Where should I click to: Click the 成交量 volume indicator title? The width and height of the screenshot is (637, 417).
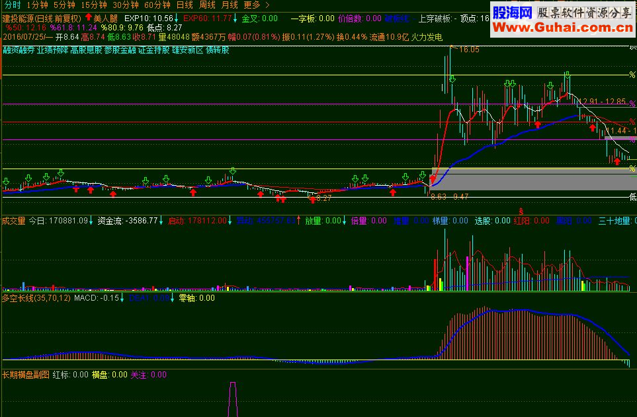[13, 221]
